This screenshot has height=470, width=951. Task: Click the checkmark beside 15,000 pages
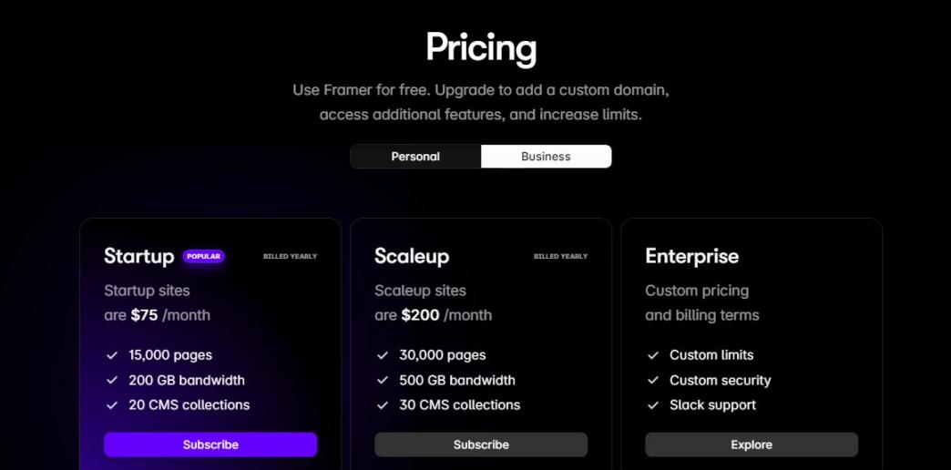coord(112,355)
